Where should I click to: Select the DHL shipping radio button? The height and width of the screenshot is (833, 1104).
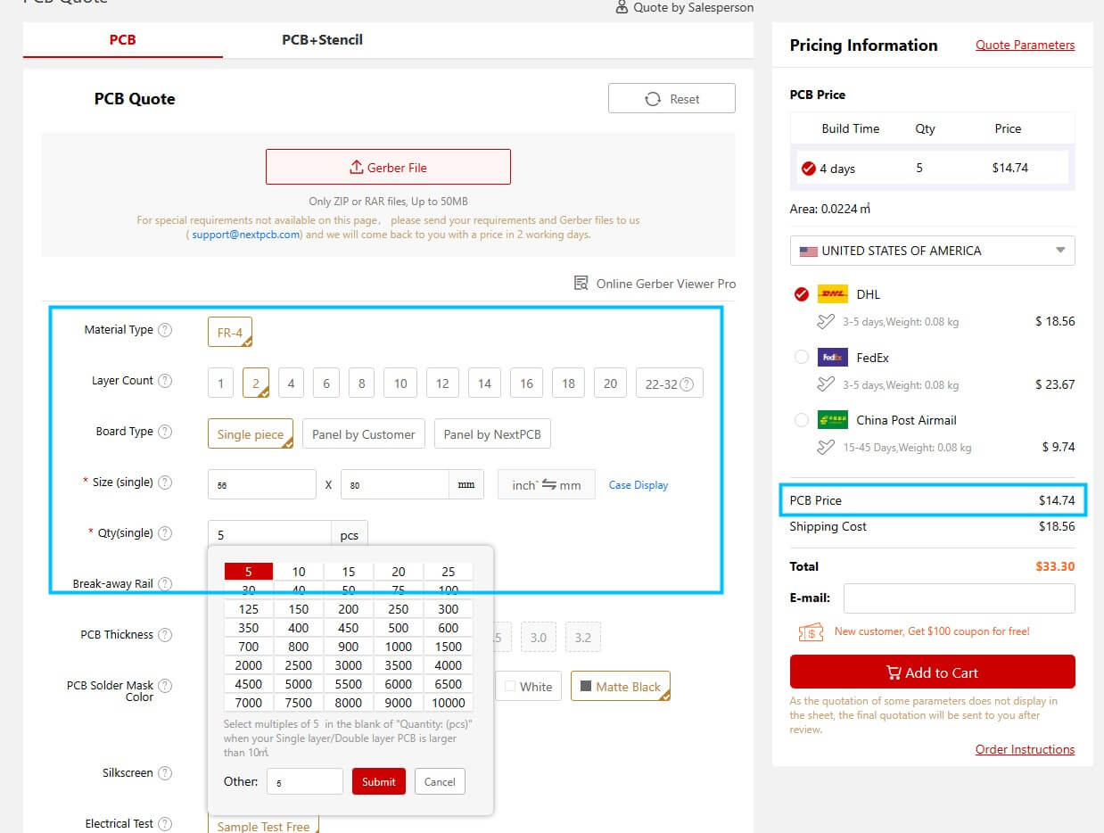801,294
